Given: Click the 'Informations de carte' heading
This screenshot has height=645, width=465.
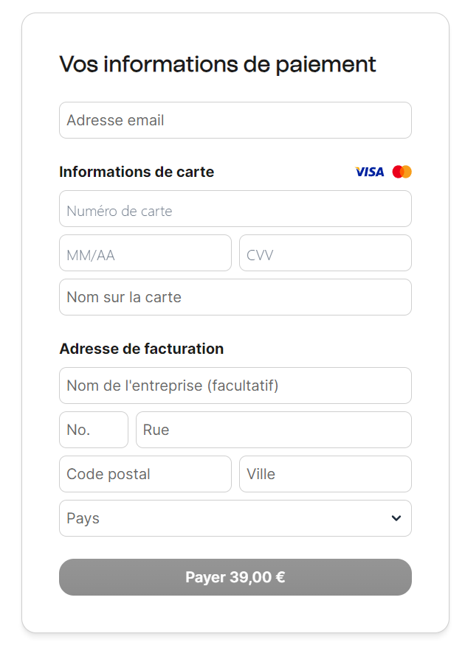Looking at the screenshot, I should pyautogui.click(x=137, y=172).
